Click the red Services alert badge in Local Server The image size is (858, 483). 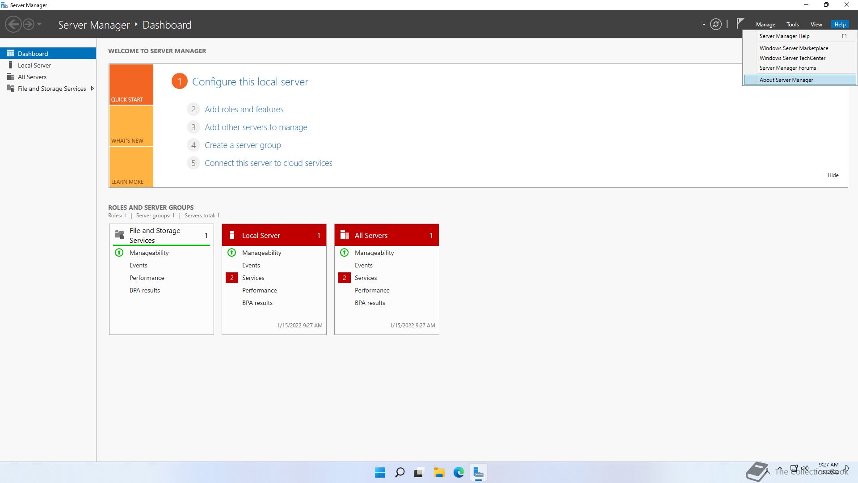pyautogui.click(x=231, y=278)
